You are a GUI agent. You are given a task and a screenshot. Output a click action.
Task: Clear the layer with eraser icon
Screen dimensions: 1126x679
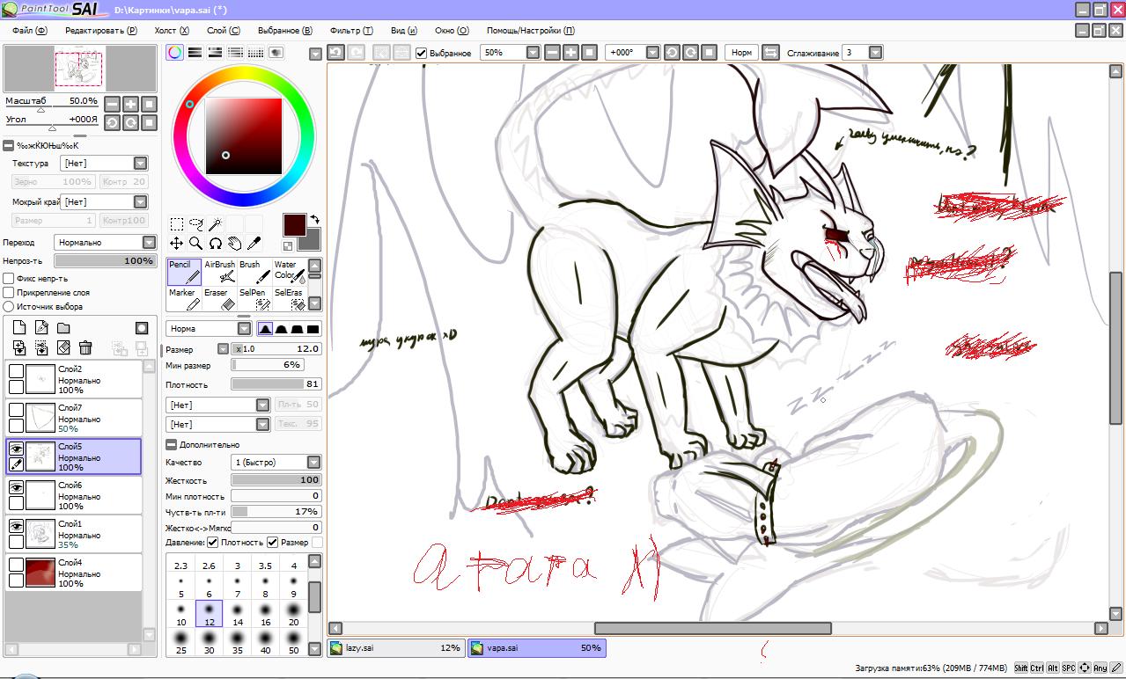pyautogui.click(x=63, y=348)
